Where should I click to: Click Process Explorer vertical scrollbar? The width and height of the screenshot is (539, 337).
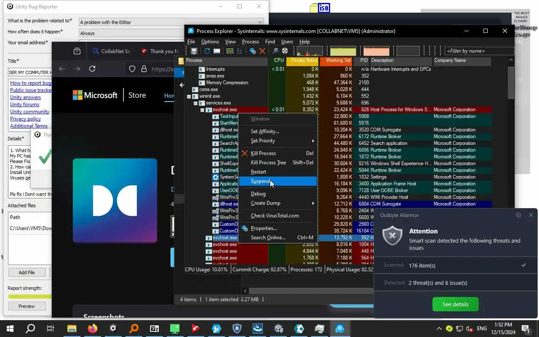pyautogui.click(x=511, y=82)
